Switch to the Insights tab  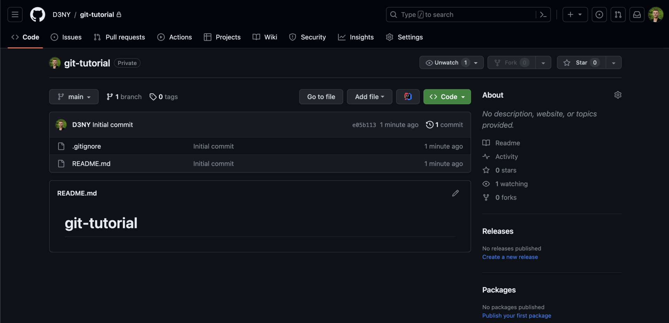click(356, 37)
